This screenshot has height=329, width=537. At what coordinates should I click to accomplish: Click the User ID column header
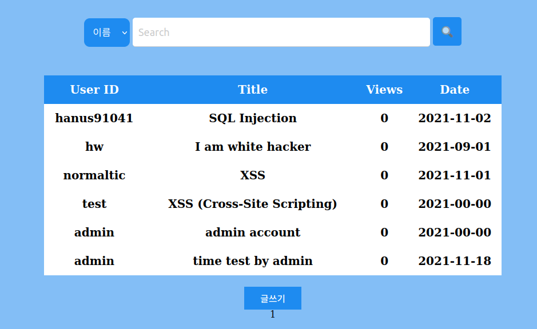tap(94, 90)
